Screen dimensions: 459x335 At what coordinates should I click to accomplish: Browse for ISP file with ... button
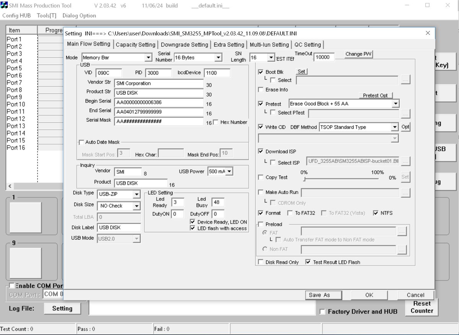point(406,162)
